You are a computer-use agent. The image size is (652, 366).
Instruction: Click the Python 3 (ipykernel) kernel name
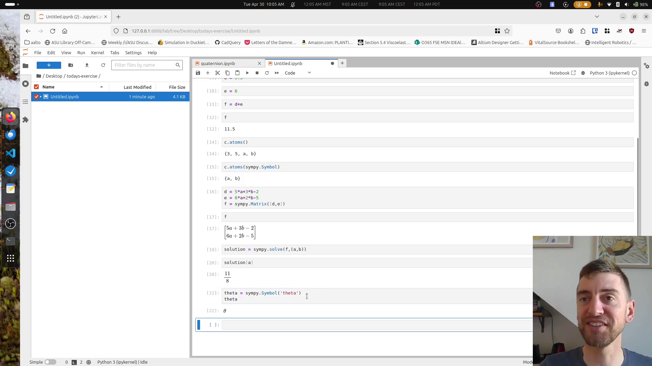coord(610,73)
